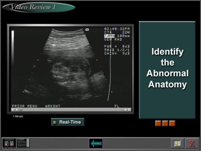Play the ultrasound video clip
The width and height of the screenshot is (201, 151).
click(x=17, y=110)
